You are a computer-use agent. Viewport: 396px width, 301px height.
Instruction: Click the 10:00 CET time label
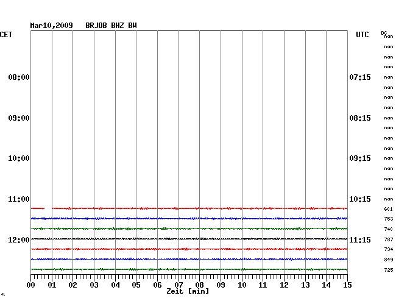coord(19,158)
